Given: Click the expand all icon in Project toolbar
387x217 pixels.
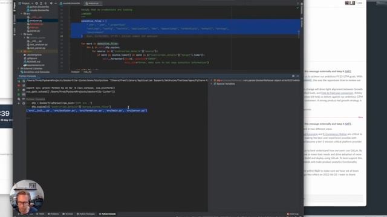Looking at the screenshot, I should 41,4.
